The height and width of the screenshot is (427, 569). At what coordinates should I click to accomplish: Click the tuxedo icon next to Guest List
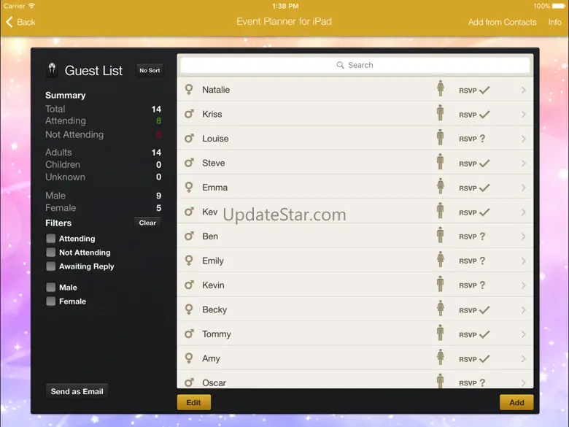point(52,70)
